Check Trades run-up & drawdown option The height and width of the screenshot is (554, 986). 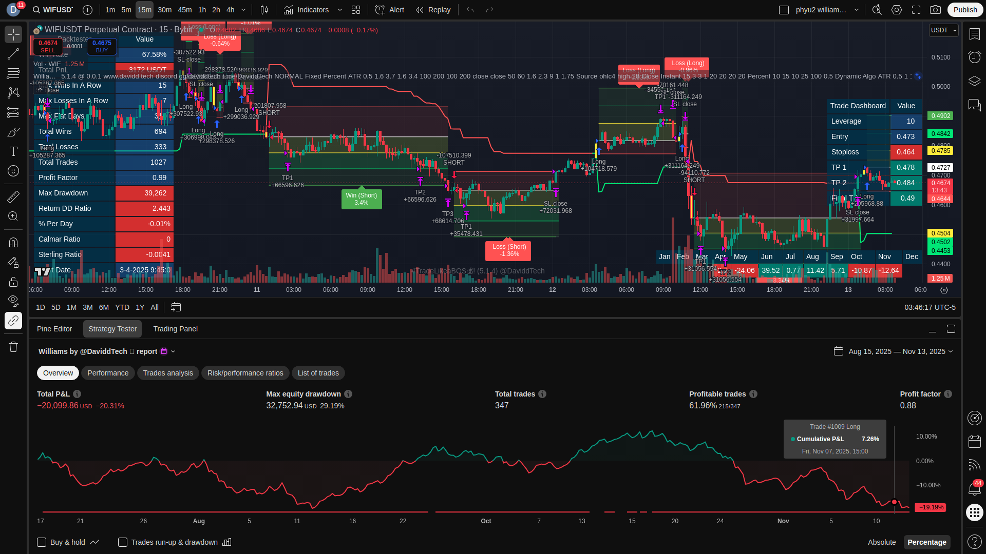[x=123, y=542]
